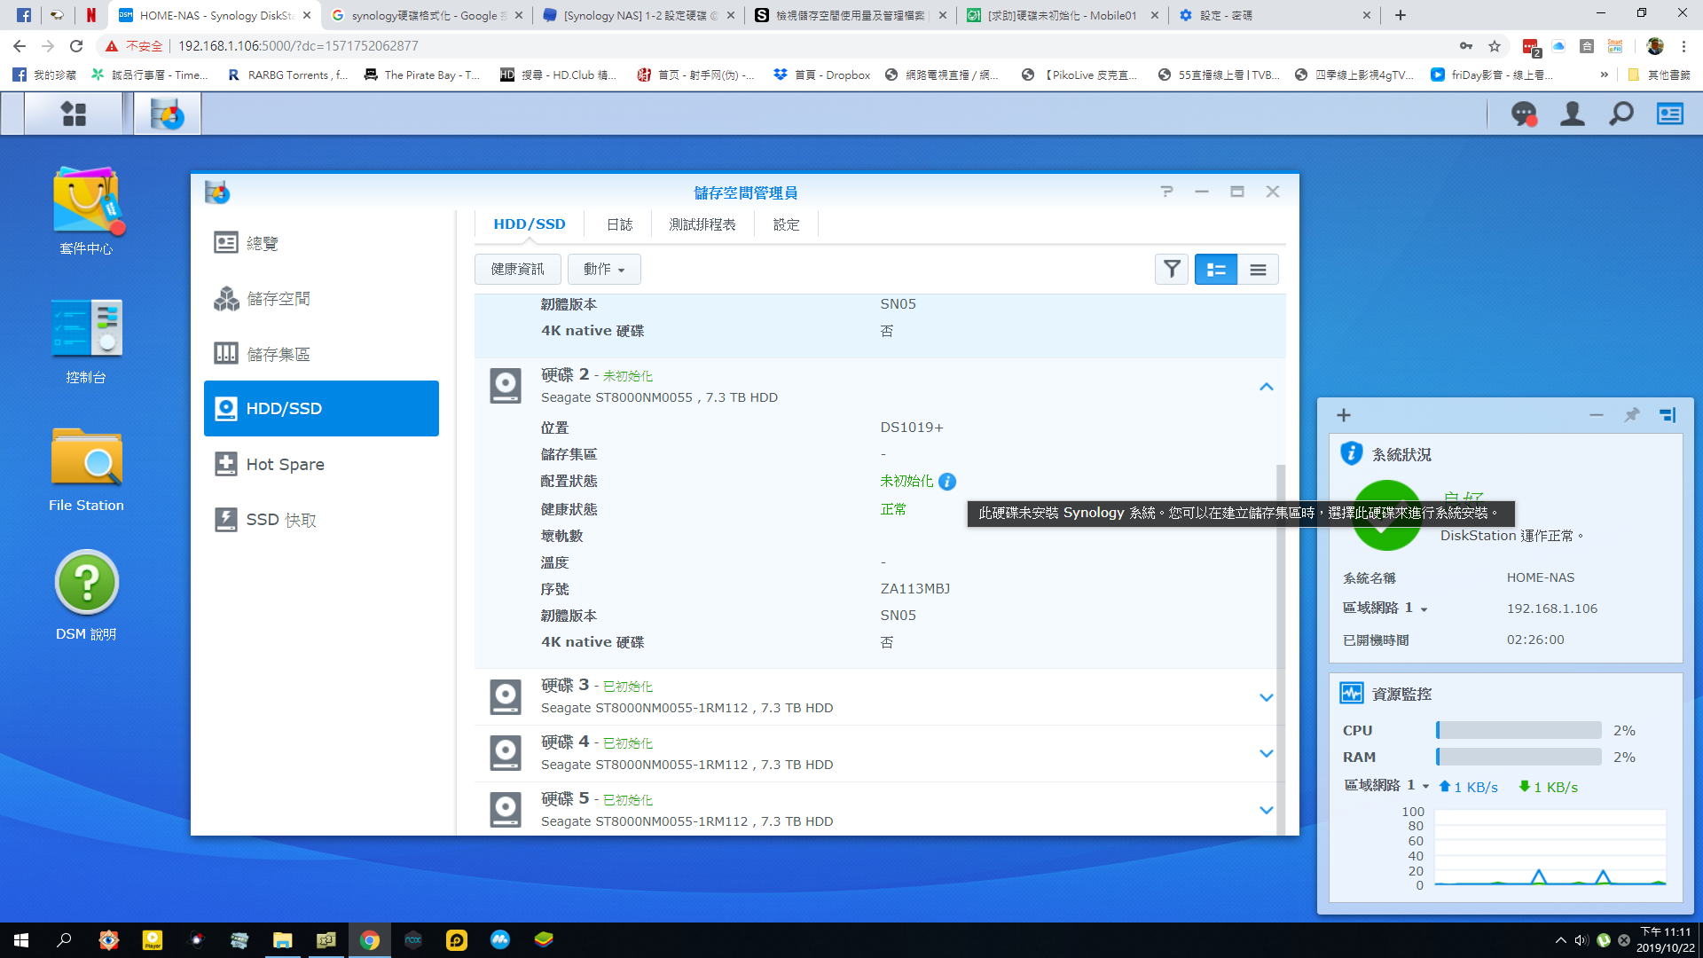
Task: Click the Storage Manager taskbar icon in DSM
Action: point(167,114)
